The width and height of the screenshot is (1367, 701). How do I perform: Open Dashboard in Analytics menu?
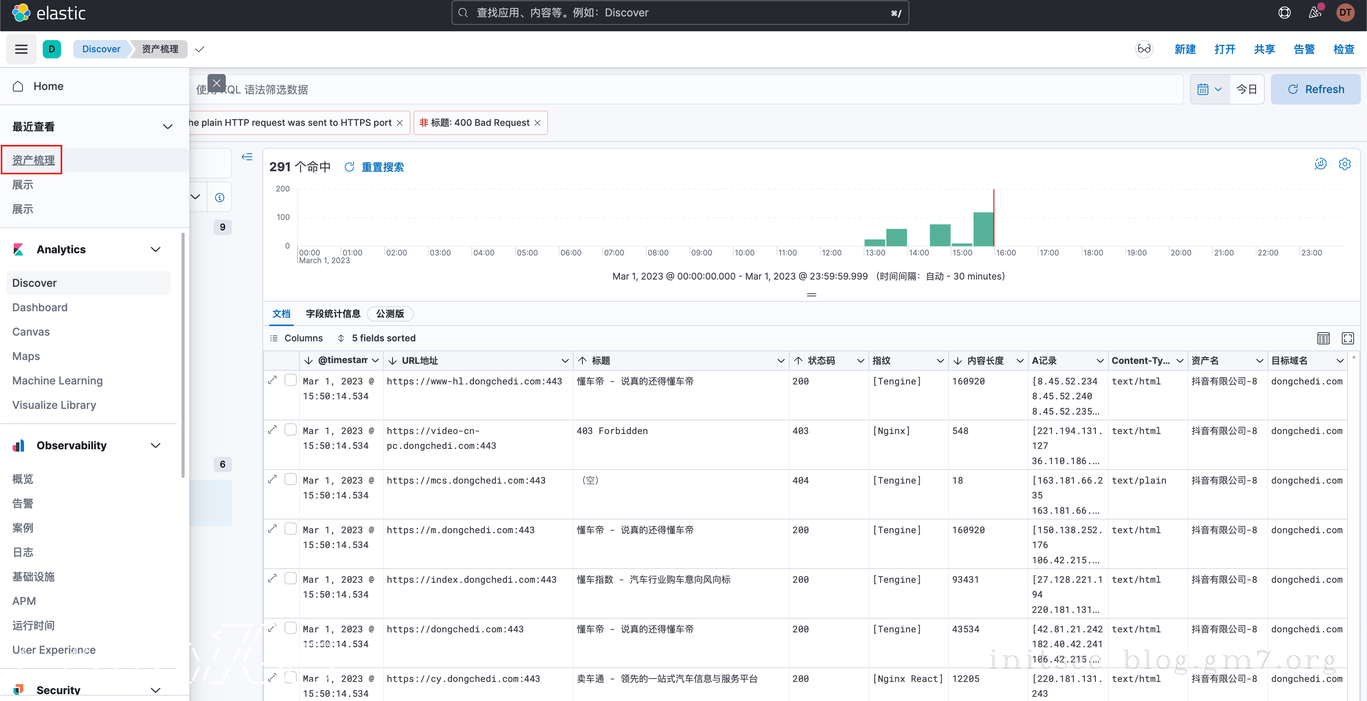click(x=40, y=307)
